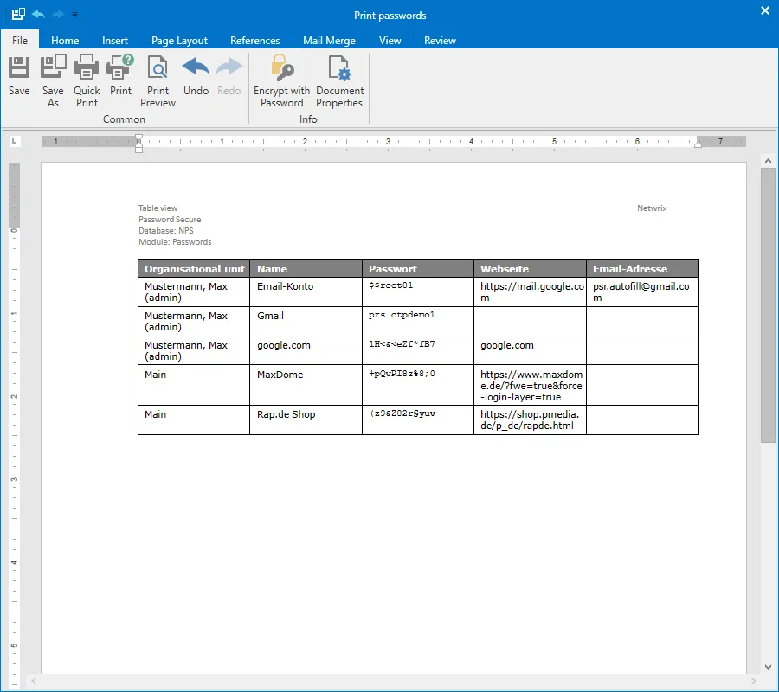Open the quick access toolbar dropdown arrow
This screenshot has width=779, height=692.
[x=74, y=15]
